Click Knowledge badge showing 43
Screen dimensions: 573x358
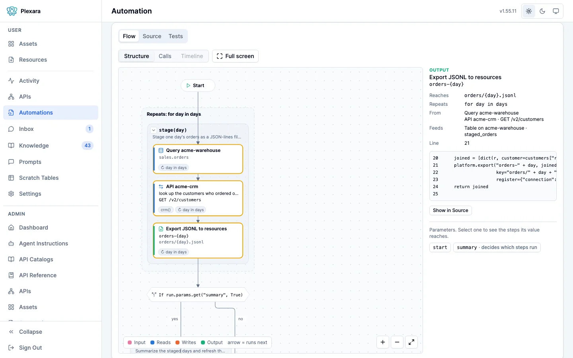click(88, 146)
